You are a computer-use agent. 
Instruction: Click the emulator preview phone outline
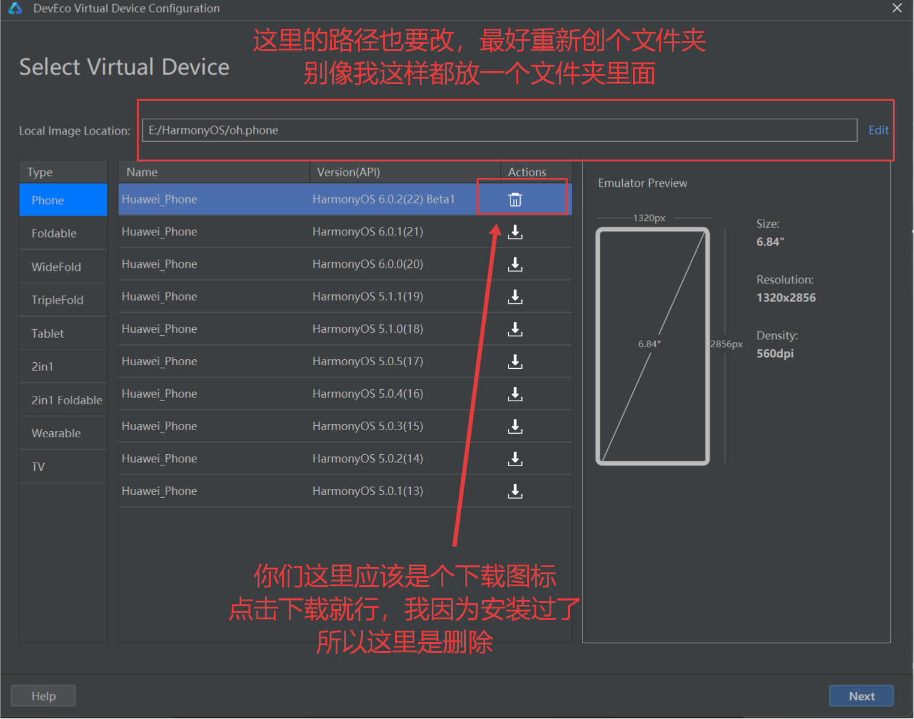point(653,347)
